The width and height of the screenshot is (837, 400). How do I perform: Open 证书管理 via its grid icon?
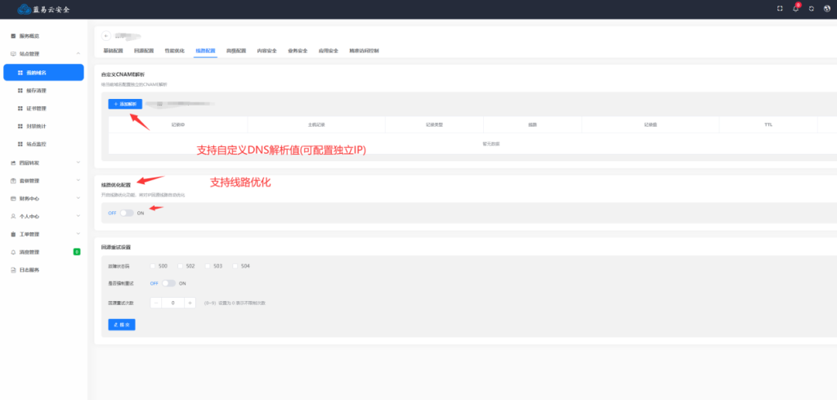20,109
